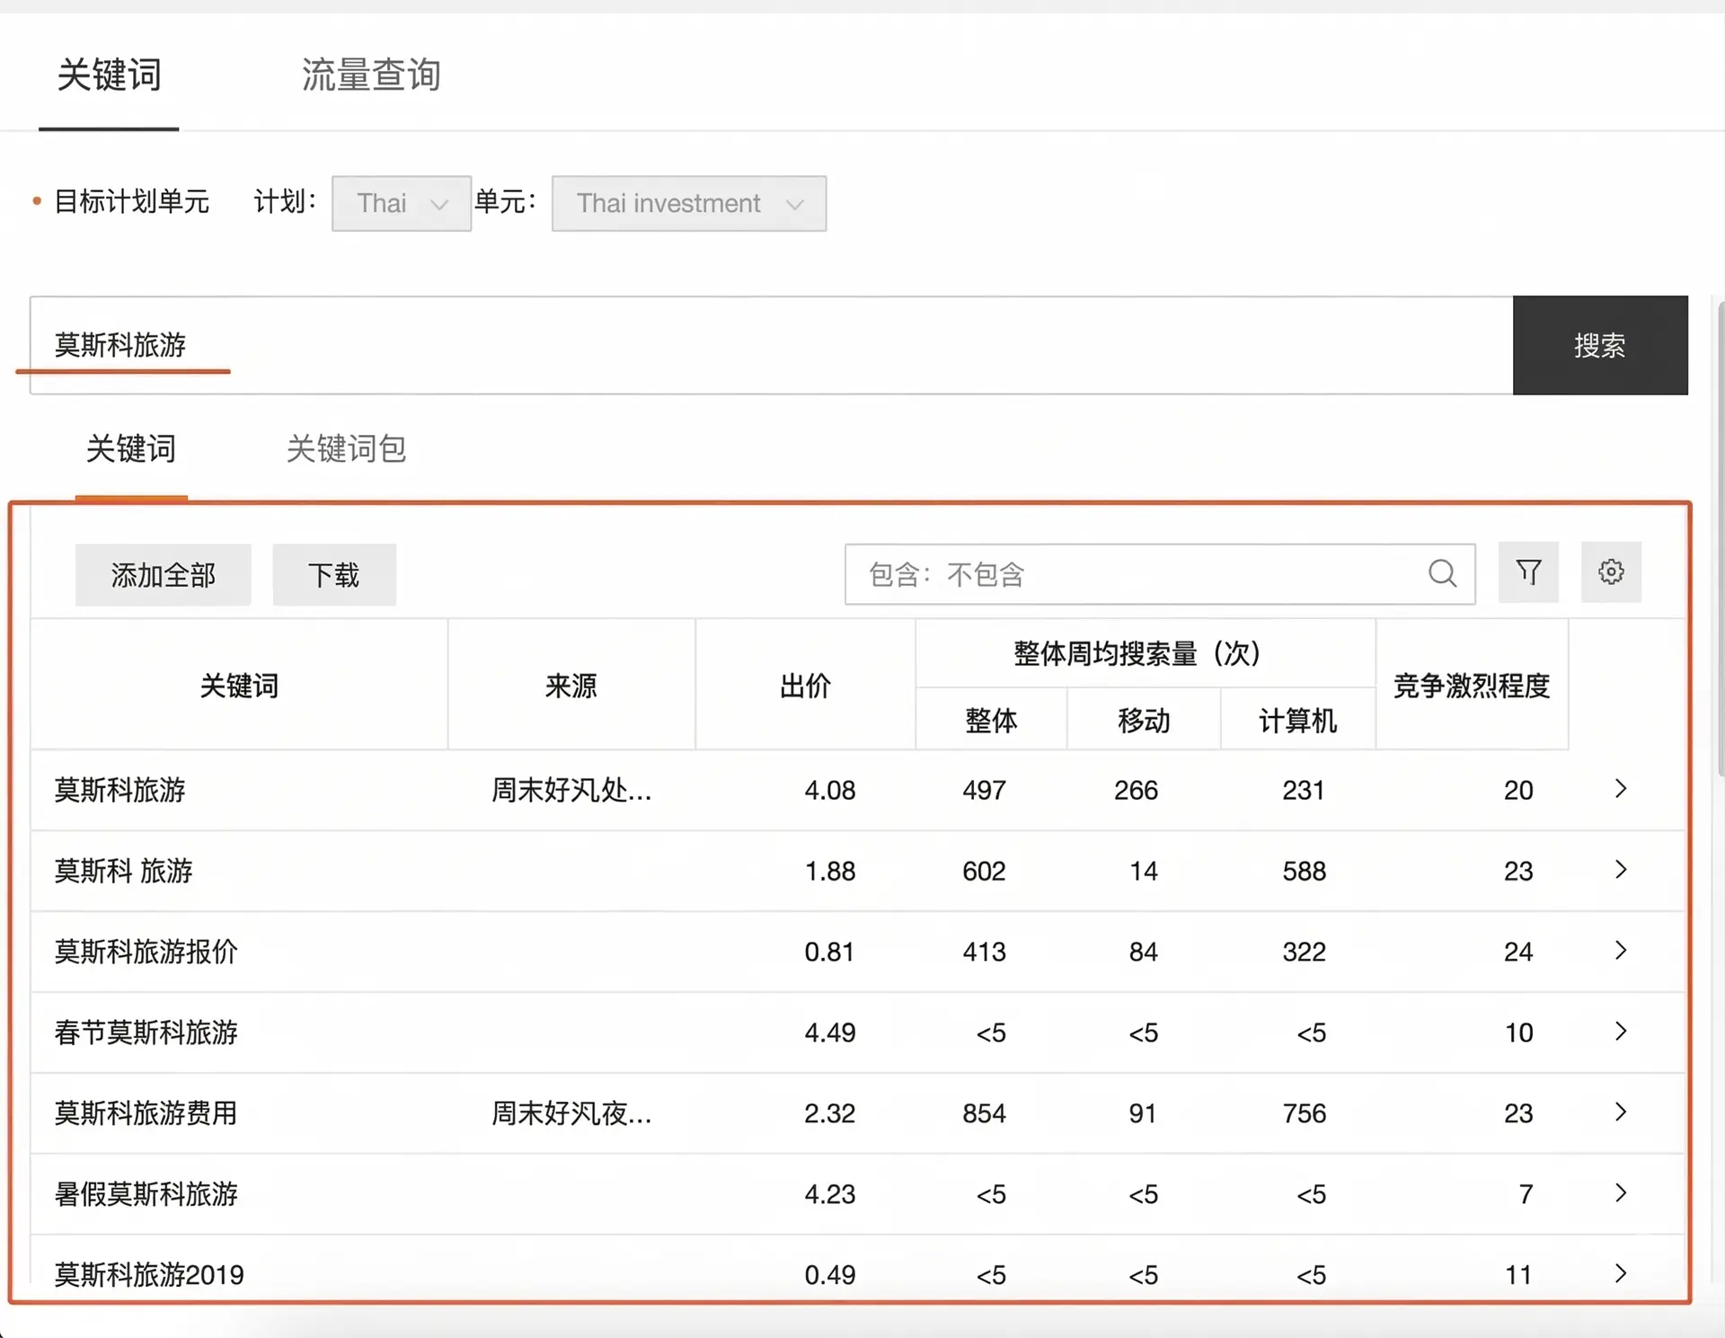Select keyword 莫斯科旅游 in the table

point(119,790)
